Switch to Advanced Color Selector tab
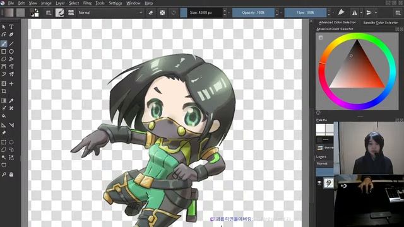This screenshot has width=404, height=227. pos(337,23)
